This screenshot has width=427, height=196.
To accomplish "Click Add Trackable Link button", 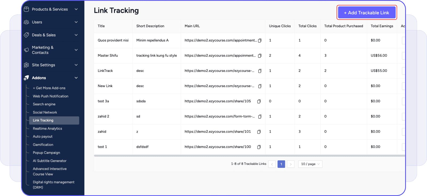I will pos(366,13).
